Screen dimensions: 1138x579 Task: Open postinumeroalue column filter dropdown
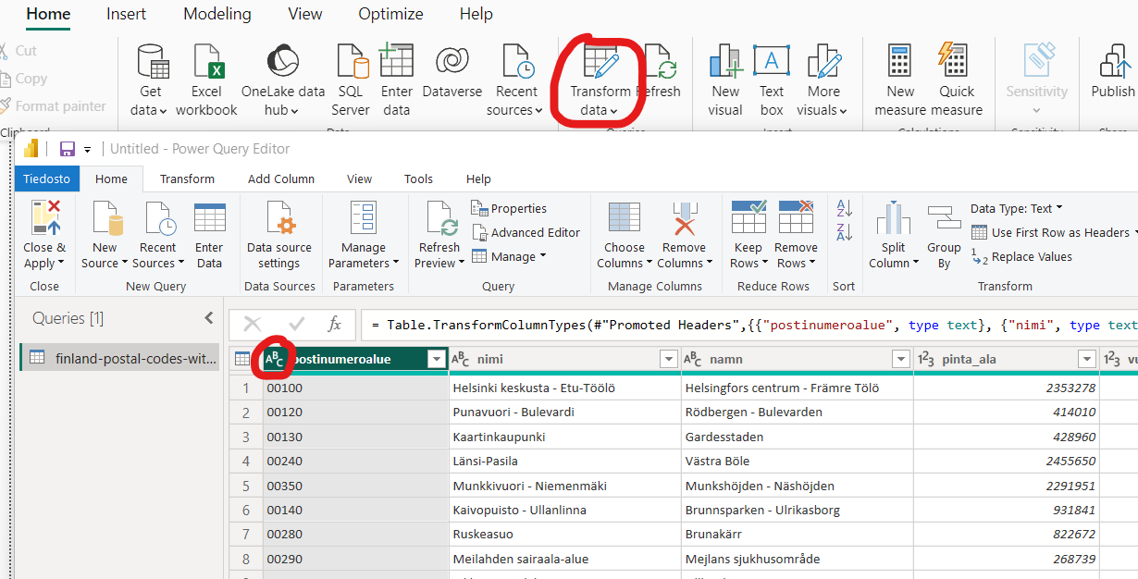[x=437, y=359]
